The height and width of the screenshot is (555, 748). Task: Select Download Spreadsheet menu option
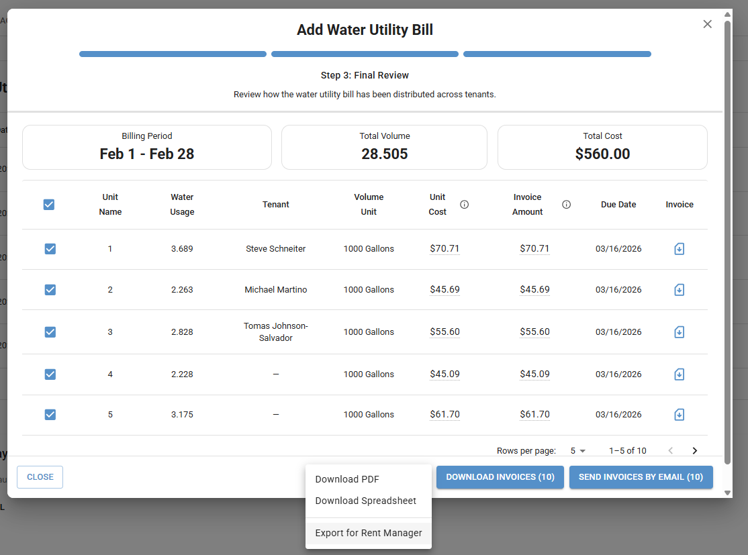[x=366, y=501]
